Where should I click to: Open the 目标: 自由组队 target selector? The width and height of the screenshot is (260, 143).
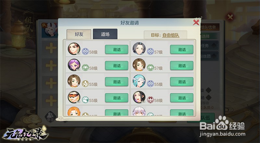click(x=165, y=35)
